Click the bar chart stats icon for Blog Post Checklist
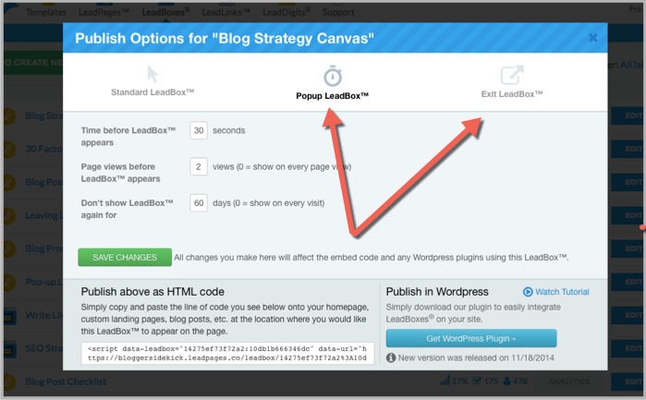 coord(445,381)
